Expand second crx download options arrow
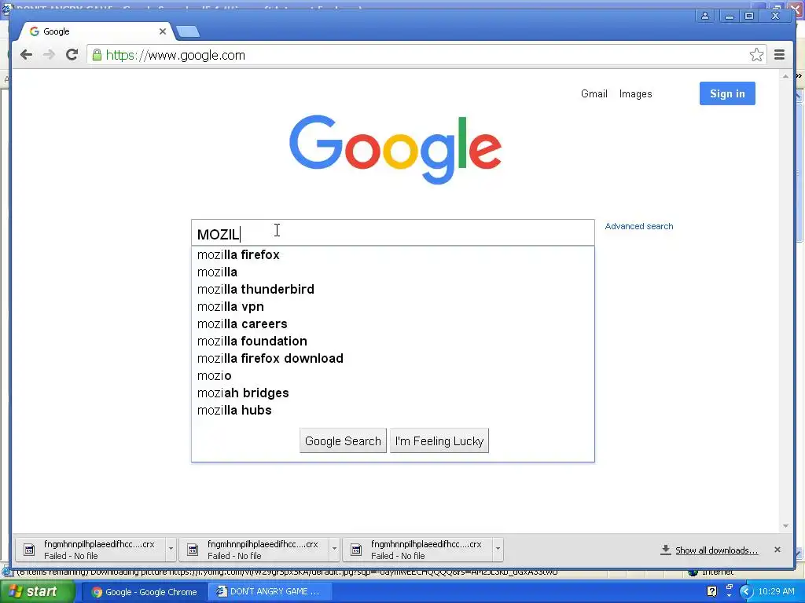This screenshot has height=603, width=805. point(335,550)
